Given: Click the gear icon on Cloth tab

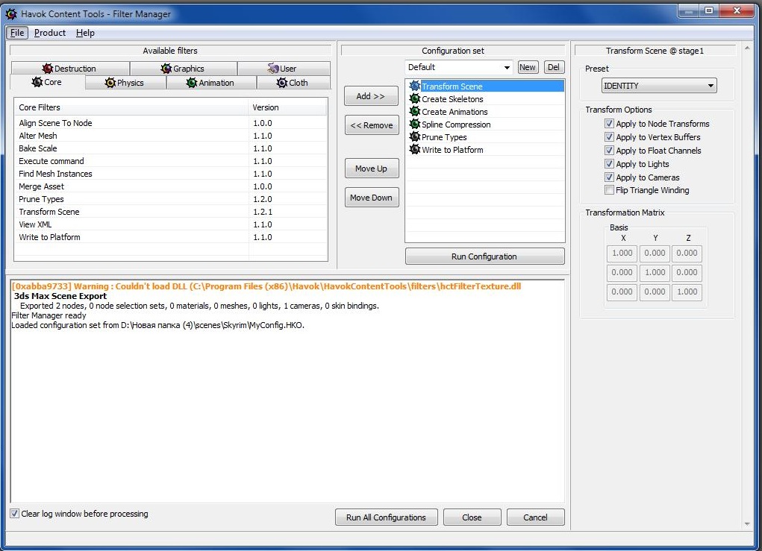Looking at the screenshot, I should point(282,83).
